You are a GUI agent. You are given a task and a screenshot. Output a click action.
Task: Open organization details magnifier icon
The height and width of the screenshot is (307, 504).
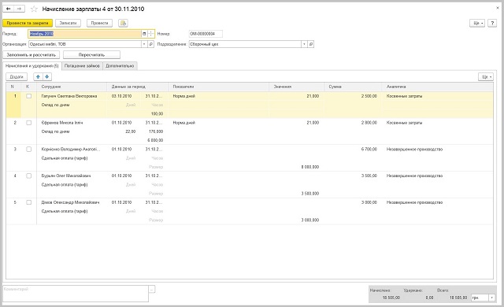(x=150, y=44)
